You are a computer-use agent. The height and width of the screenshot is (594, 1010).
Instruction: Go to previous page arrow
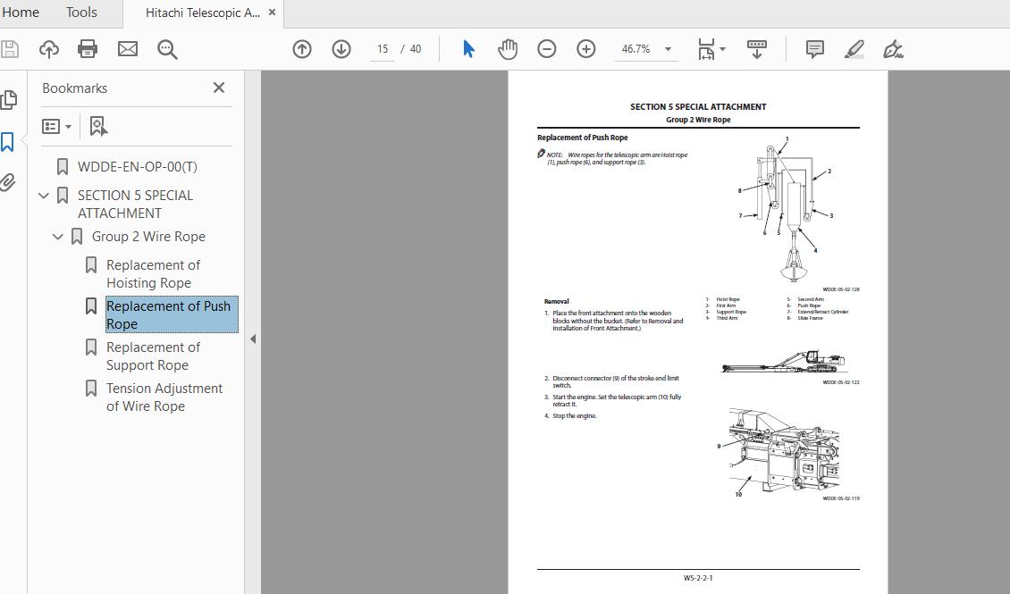[x=302, y=49]
